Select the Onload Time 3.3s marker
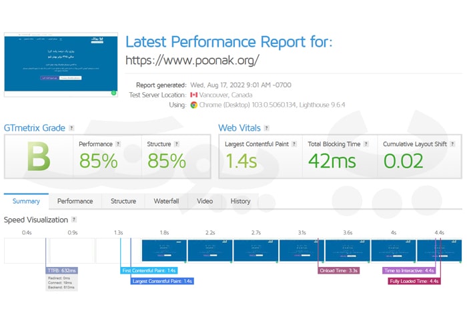 click(x=339, y=270)
